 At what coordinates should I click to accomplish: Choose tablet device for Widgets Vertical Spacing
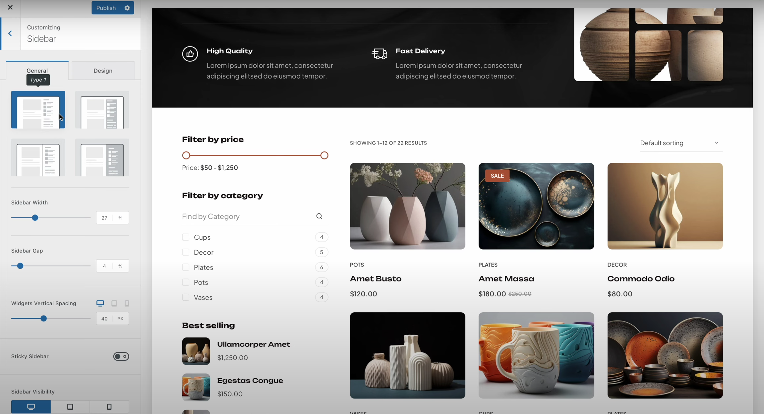click(114, 303)
